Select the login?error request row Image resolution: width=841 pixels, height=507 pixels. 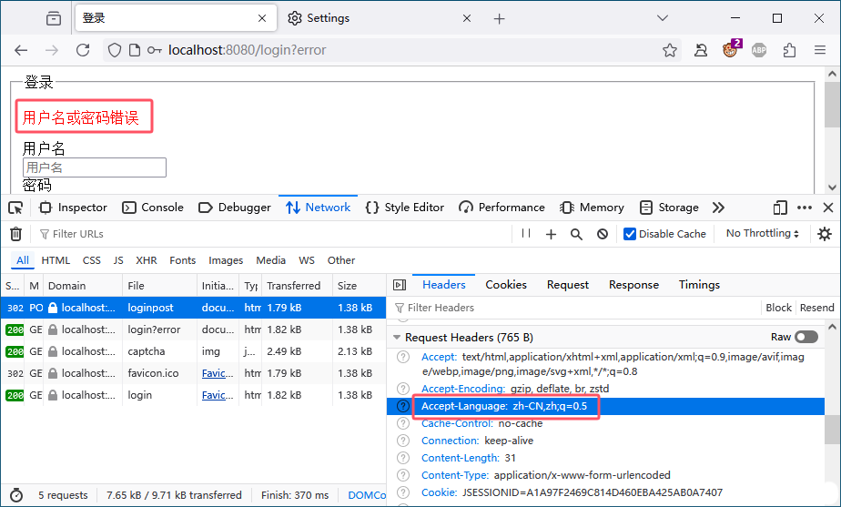(x=193, y=330)
